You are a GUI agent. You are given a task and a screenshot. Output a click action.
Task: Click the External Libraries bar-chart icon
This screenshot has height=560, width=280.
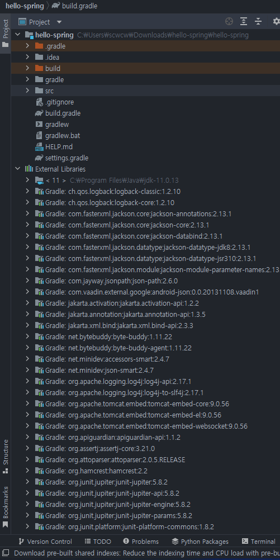tap(29, 169)
